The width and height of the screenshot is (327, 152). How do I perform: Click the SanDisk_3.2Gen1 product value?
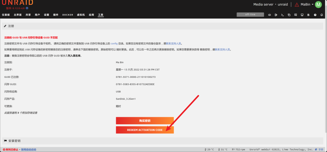click(x=126, y=99)
